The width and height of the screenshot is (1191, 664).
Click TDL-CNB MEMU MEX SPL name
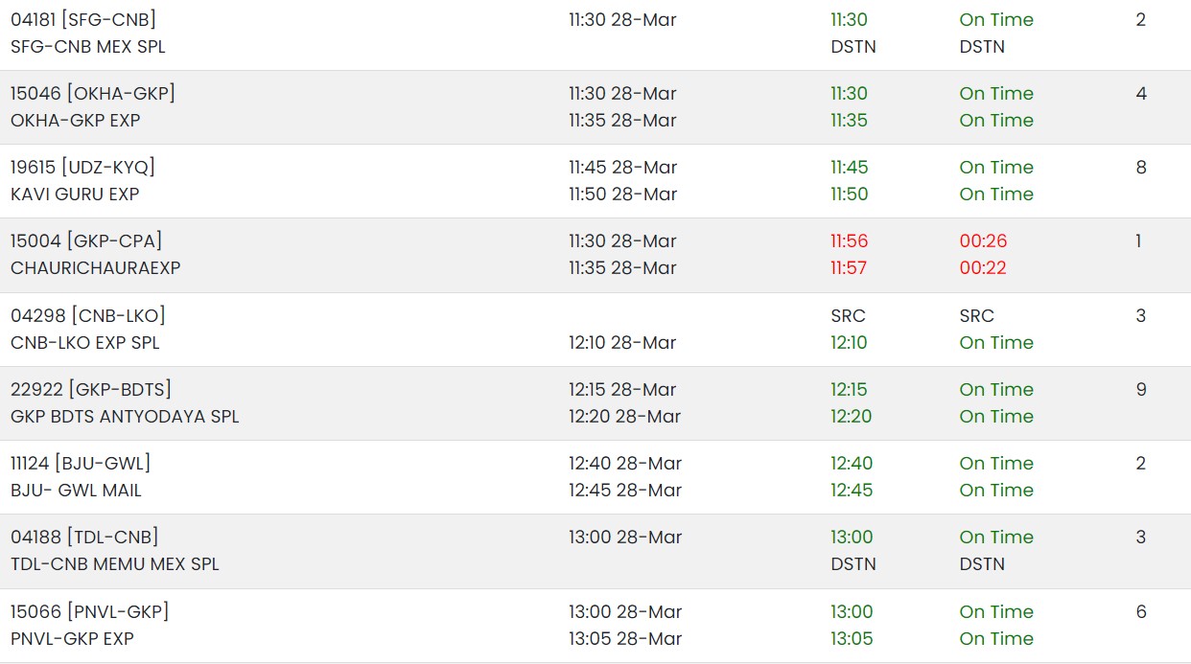115,563
